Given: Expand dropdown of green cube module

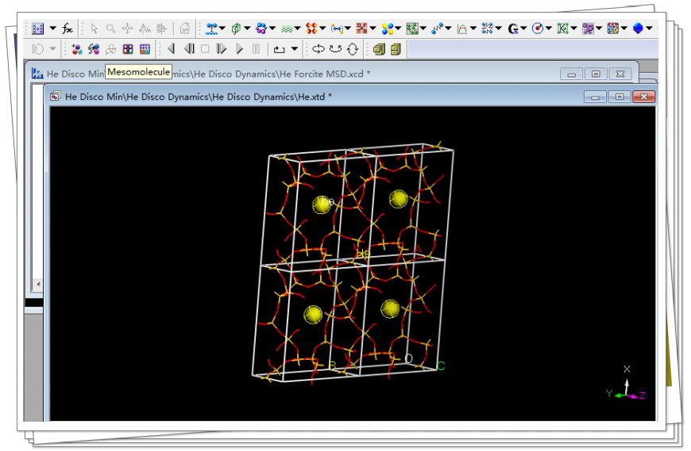Looking at the screenshot, I should click(247, 28).
